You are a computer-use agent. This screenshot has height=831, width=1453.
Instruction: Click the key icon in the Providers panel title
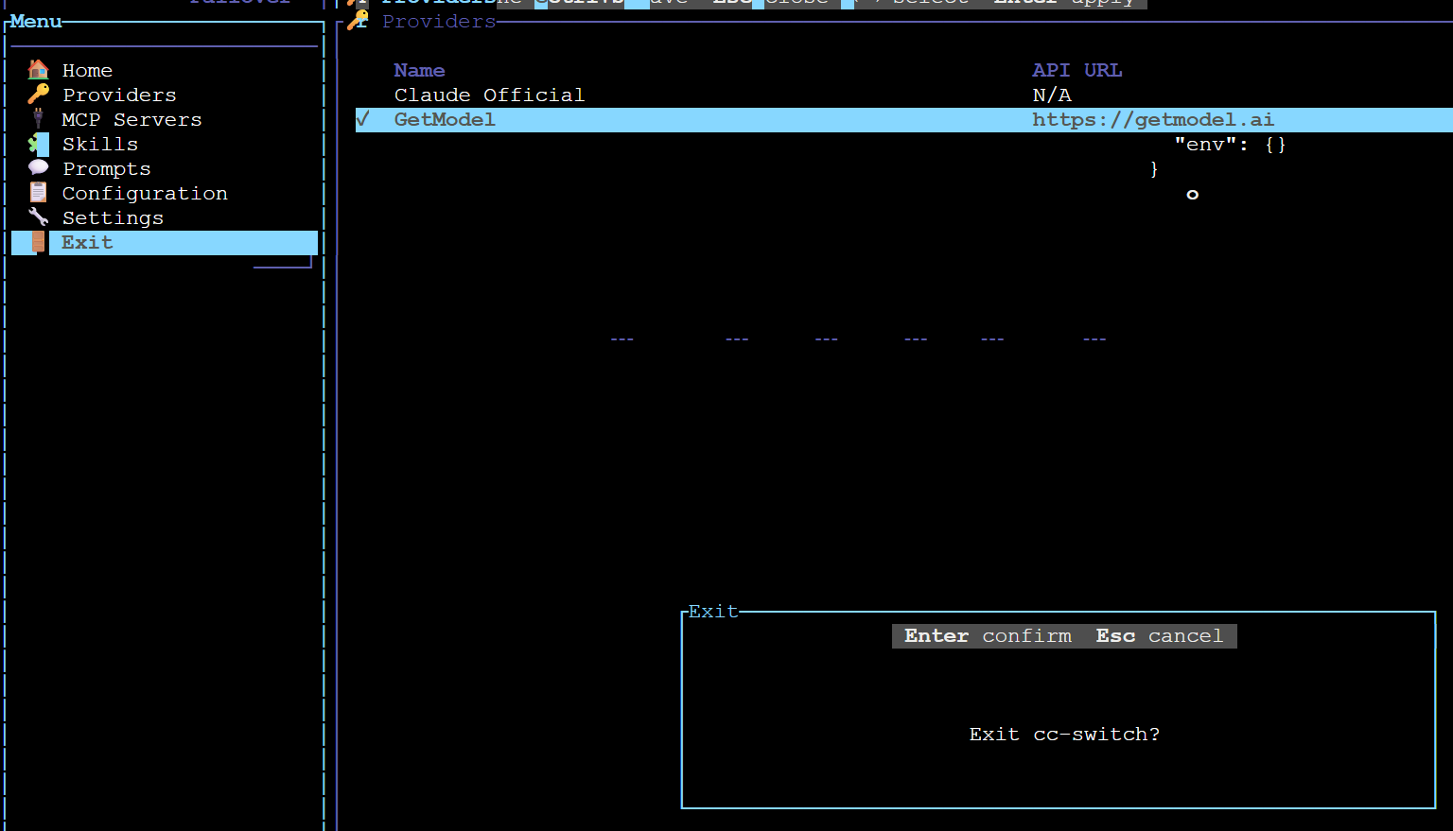[358, 20]
